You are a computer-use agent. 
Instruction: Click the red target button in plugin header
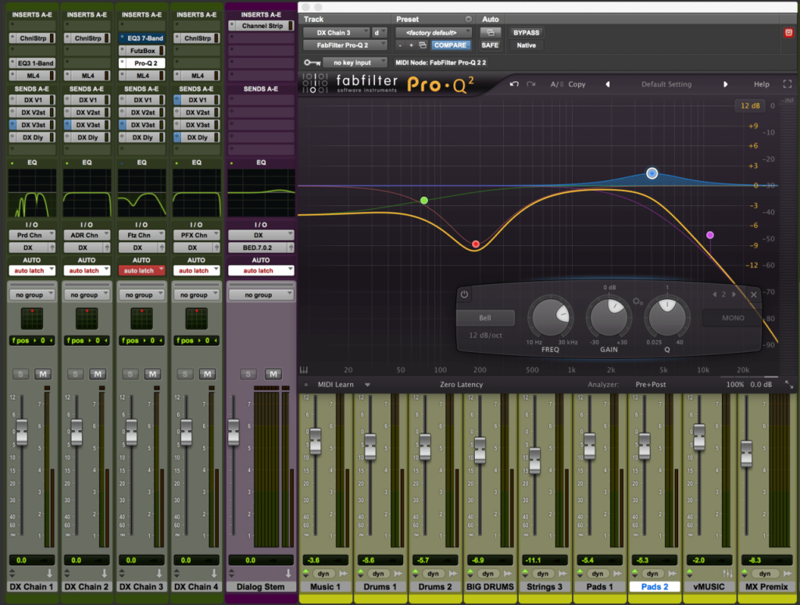pos(788,33)
